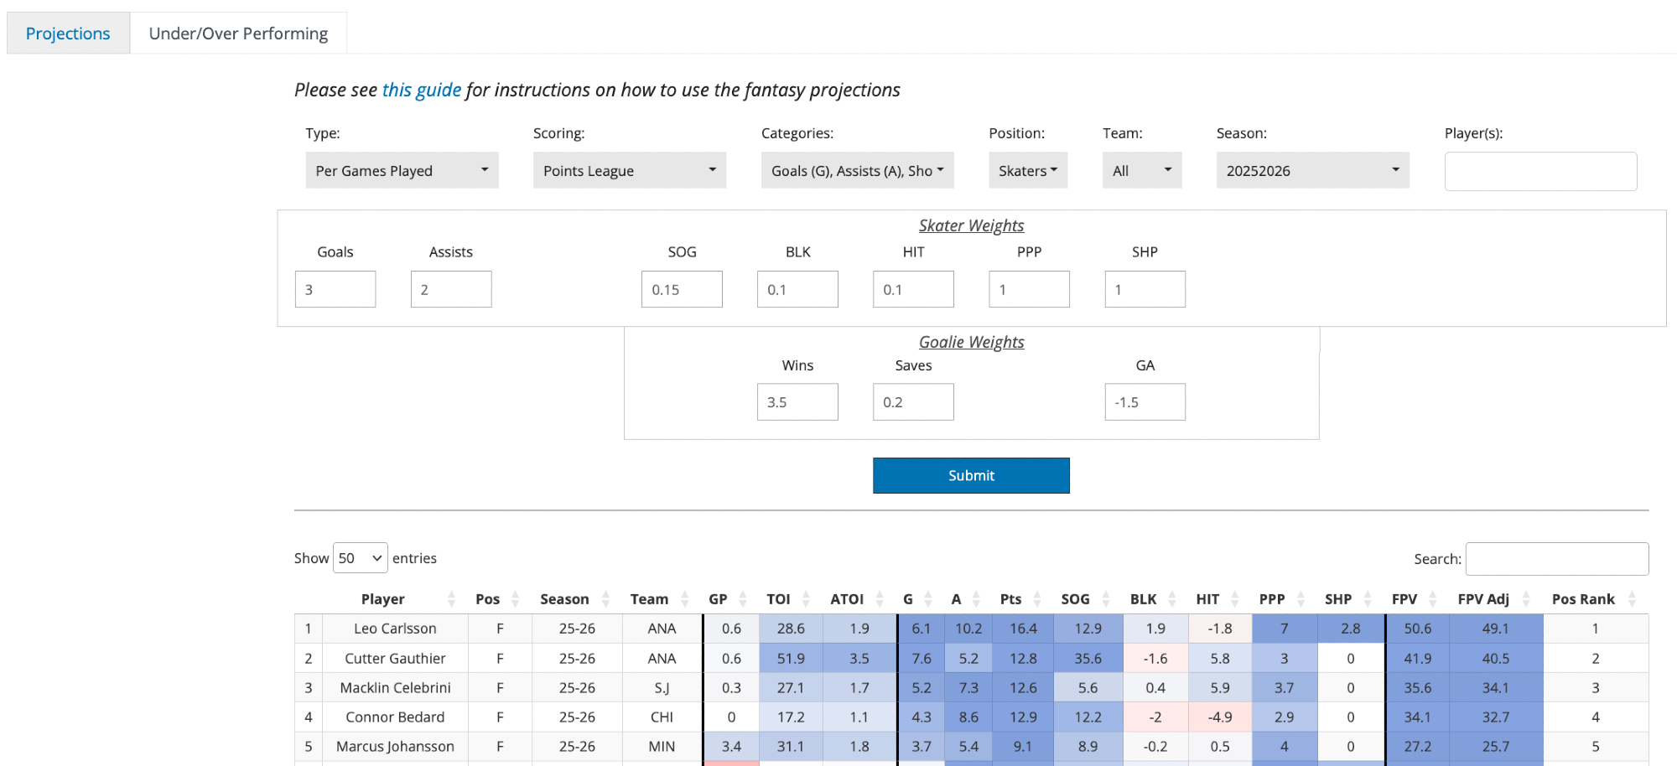Screen dimensions: 1677x766
Task: Sort by Pos Rank arrow icon
Action: click(x=1632, y=599)
